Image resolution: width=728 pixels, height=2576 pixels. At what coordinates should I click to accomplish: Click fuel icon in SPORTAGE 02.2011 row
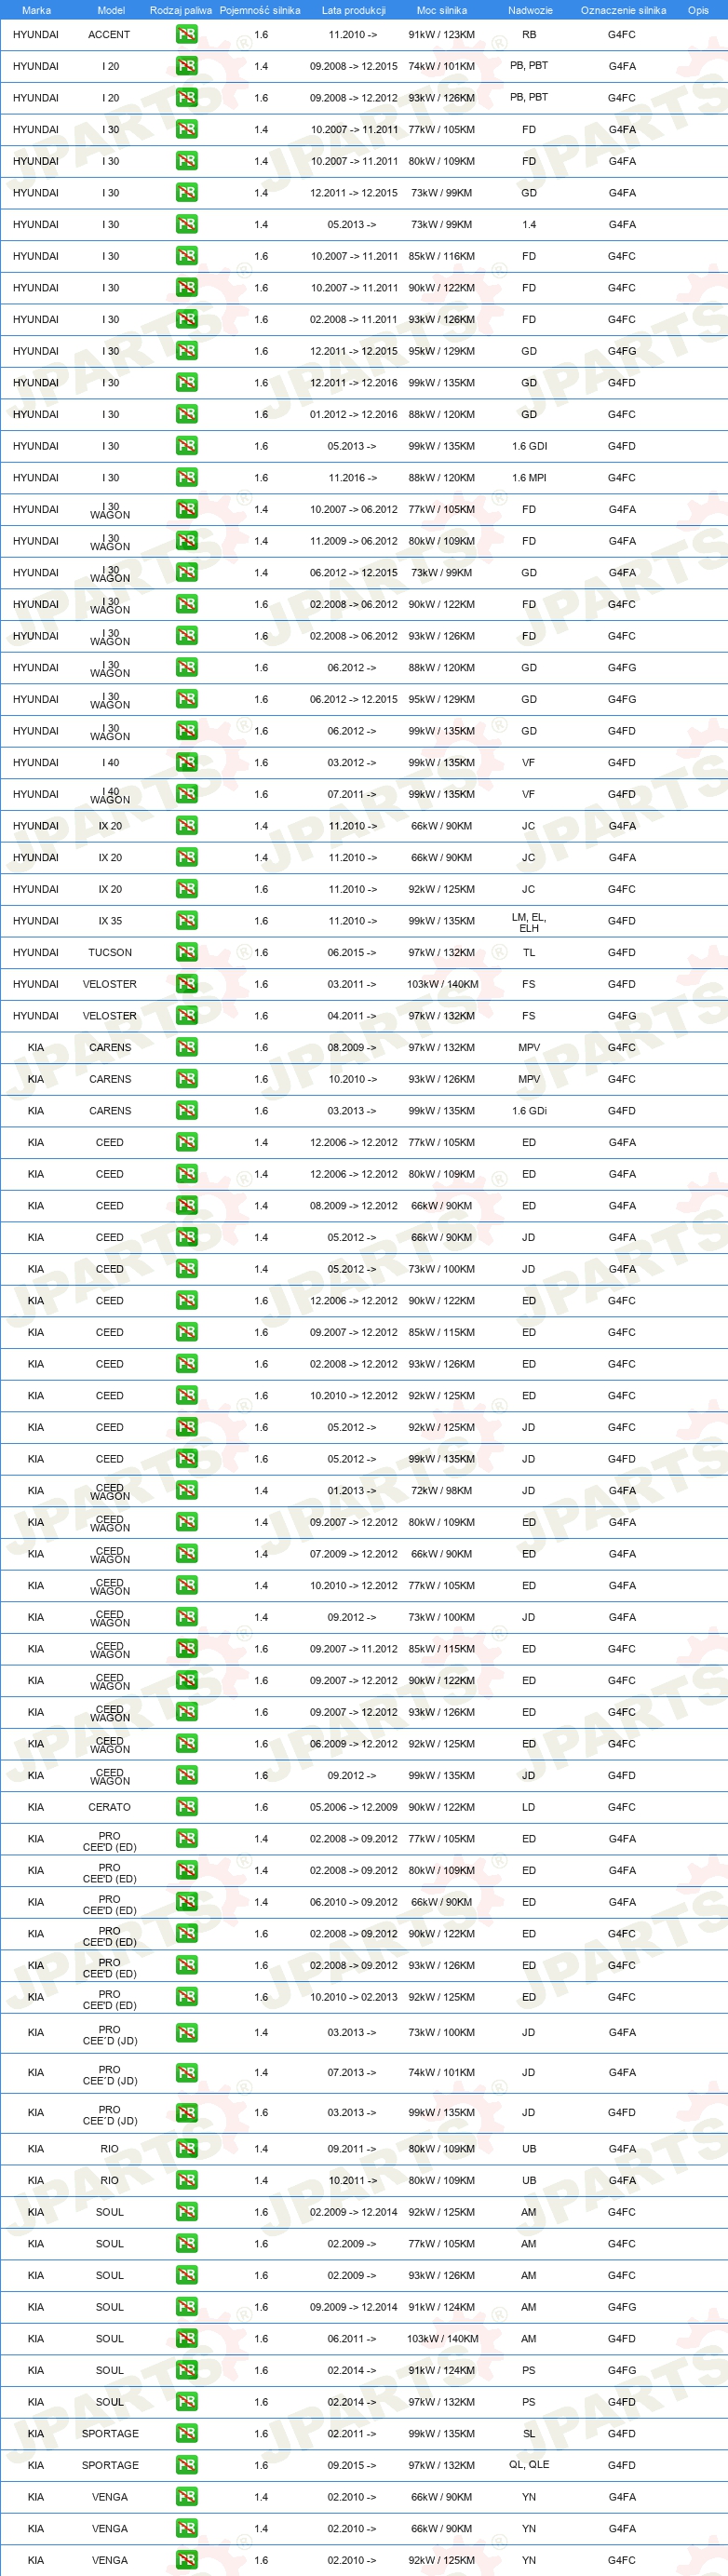(186, 2433)
